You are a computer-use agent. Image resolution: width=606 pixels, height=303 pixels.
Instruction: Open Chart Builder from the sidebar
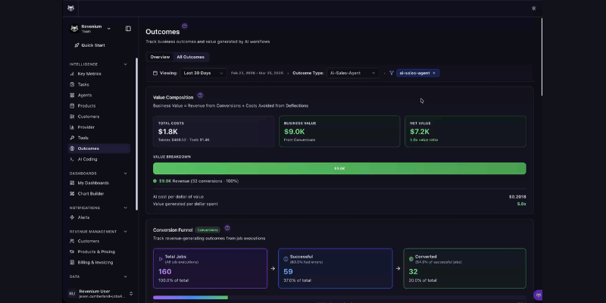pyautogui.click(x=91, y=193)
